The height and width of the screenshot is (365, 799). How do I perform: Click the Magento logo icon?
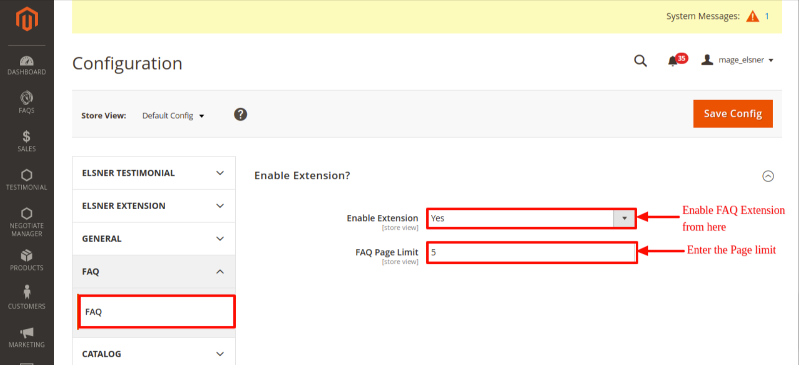click(x=27, y=19)
